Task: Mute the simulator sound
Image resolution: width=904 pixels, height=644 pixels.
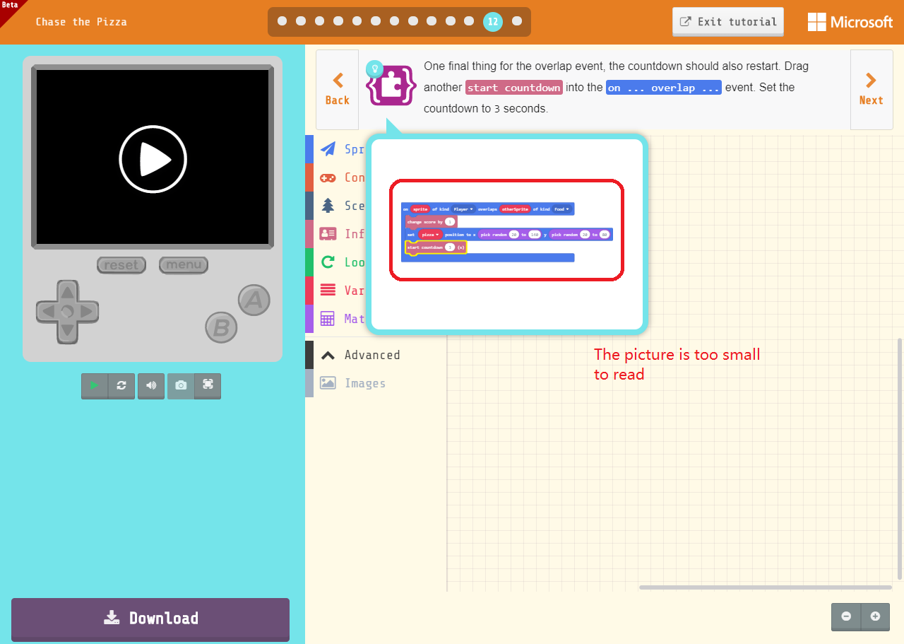Action: (x=150, y=386)
